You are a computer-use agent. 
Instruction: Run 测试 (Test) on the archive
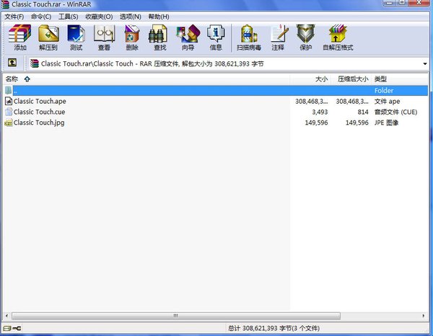(x=76, y=37)
